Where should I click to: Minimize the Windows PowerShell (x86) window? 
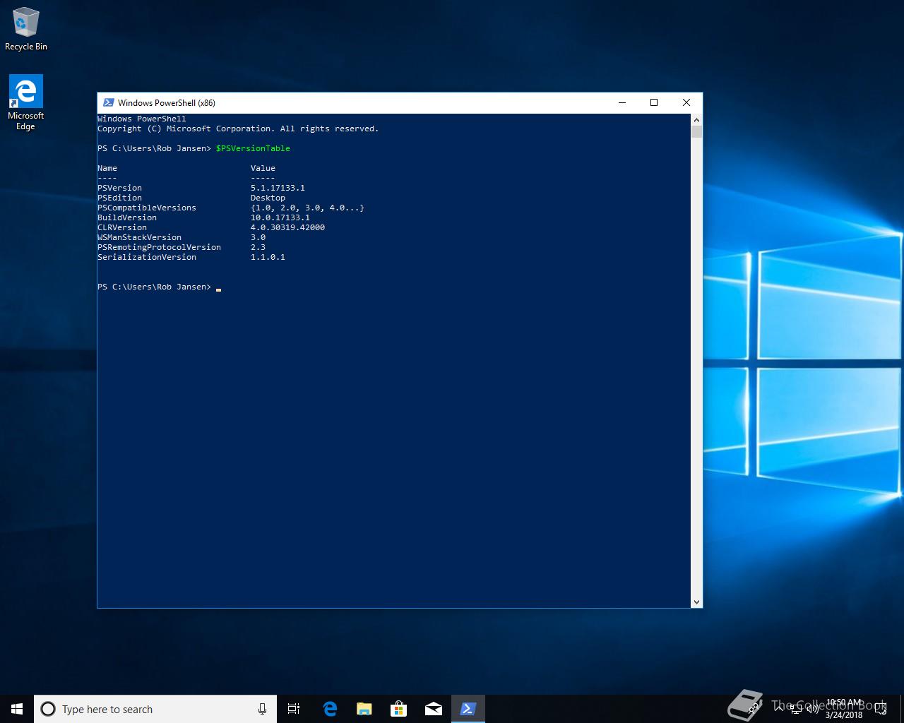pyautogui.click(x=622, y=102)
